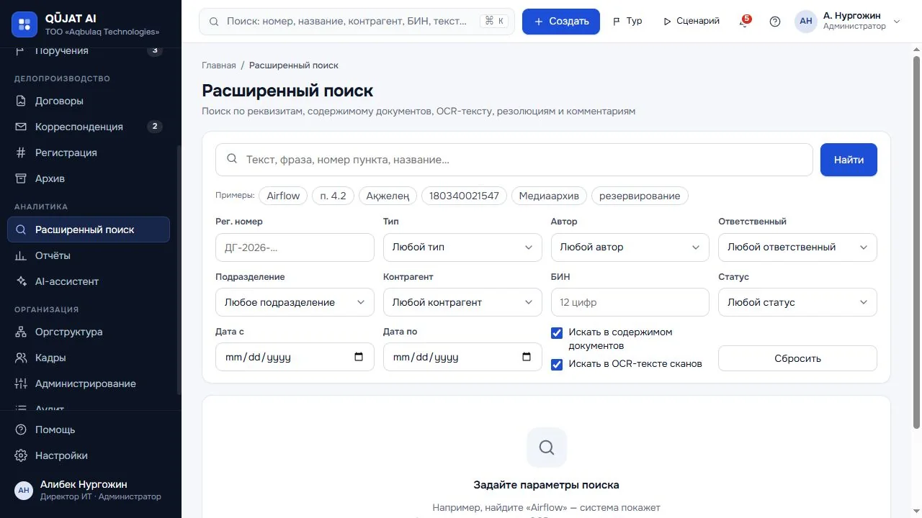This screenshot has height=518, width=922.
Task: Open the Договоры sidebar icon
Action: 21,101
